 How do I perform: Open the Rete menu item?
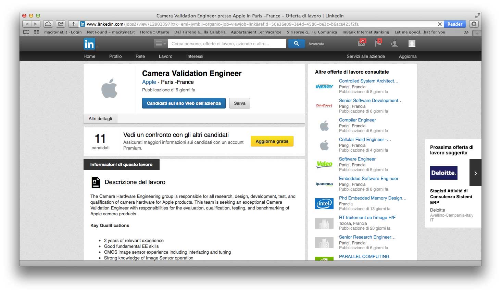[x=140, y=56]
